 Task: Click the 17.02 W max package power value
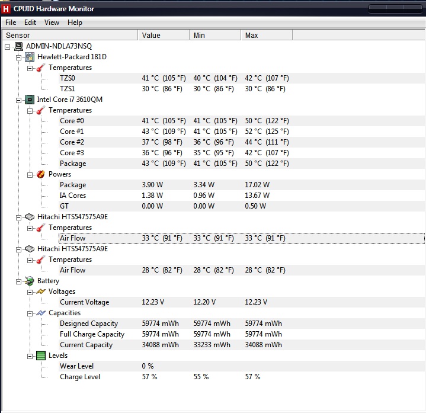257,185
